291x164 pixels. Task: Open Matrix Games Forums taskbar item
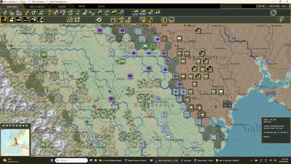pyautogui.click(x=136, y=160)
